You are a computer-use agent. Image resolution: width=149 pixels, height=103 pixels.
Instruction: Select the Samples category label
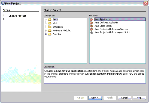[57, 34]
